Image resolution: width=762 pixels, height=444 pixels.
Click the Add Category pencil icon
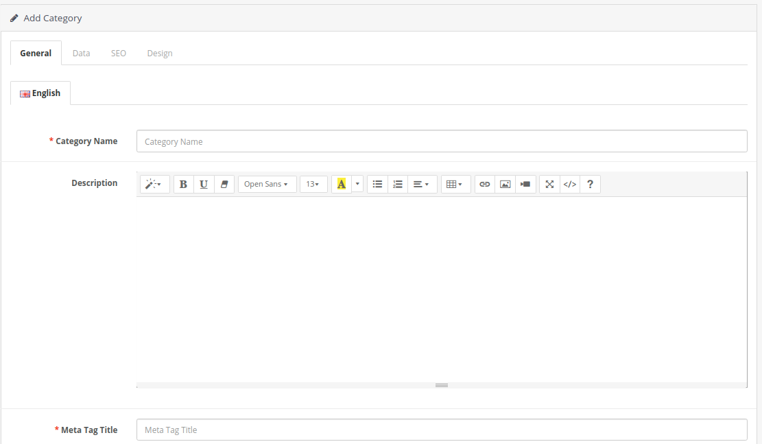pyautogui.click(x=14, y=19)
